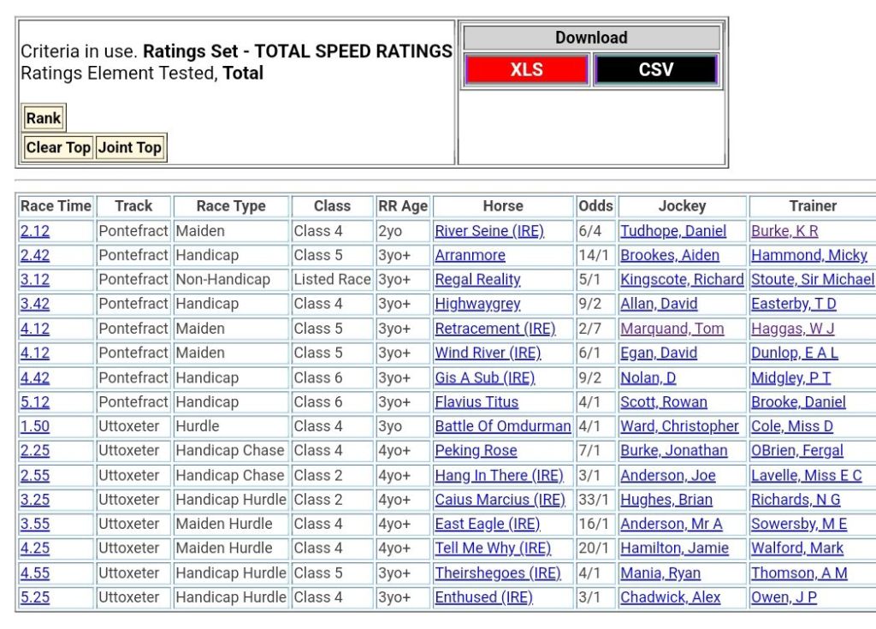Select the Joint Top filter button
This screenshot has height=629, width=876.
tap(129, 147)
